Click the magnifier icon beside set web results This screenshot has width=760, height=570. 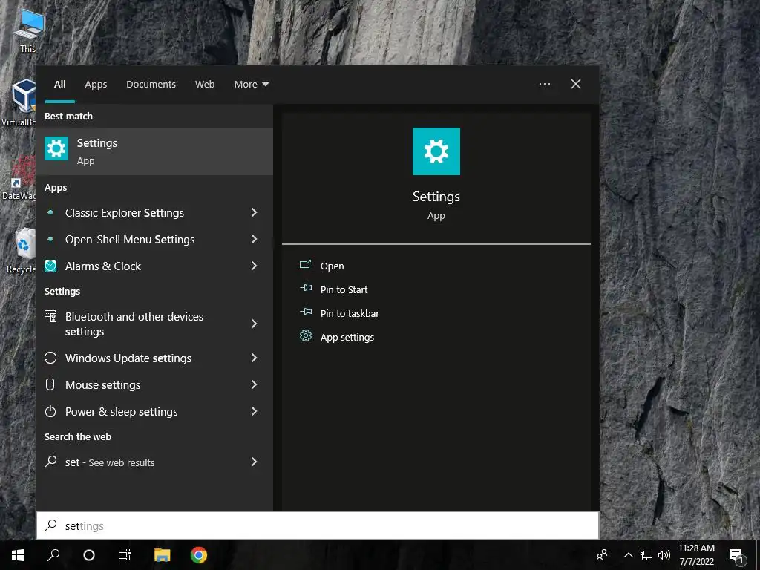tap(50, 462)
